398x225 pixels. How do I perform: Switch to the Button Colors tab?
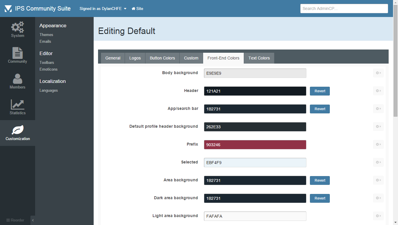coord(162,58)
